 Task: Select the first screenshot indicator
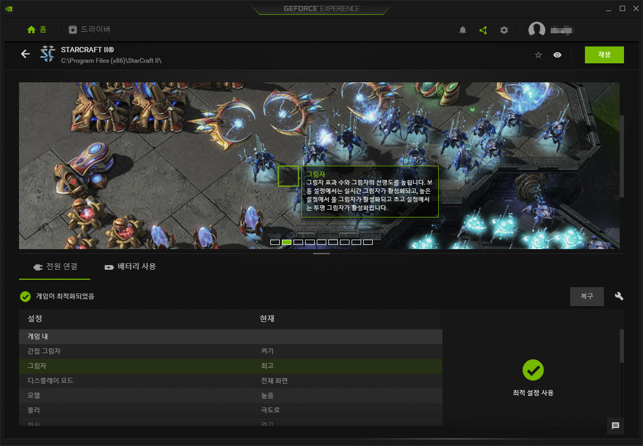(x=275, y=242)
